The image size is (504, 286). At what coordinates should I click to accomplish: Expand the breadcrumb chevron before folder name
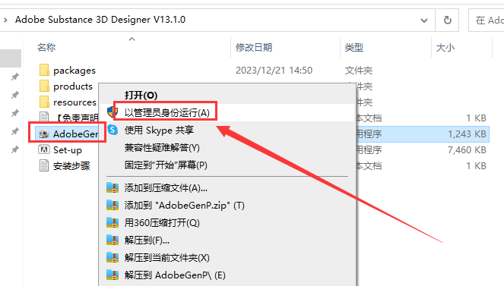(x=5, y=20)
